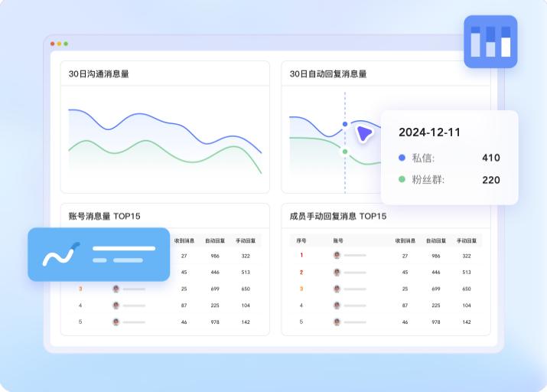Click the 2024-12-11 date in tooltip

(429, 132)
